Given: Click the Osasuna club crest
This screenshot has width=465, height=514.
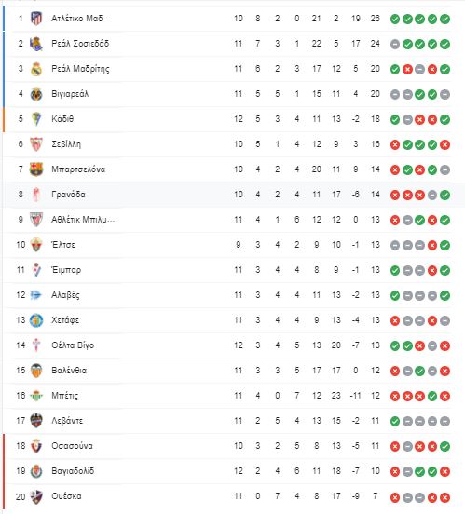Looking at the screenshot, I should pos(36,446).
